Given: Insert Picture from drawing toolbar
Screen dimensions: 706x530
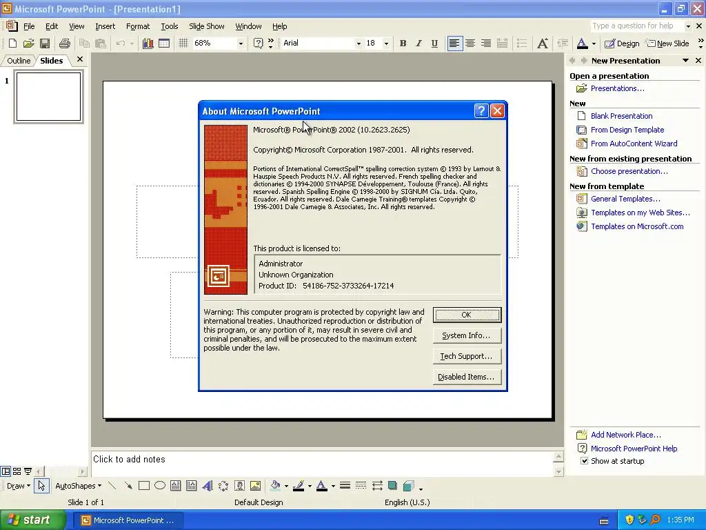Looking at the screenshot, I should 255,486.
